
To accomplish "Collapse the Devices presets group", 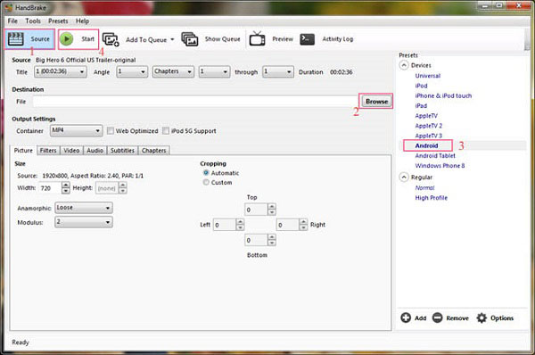I will pos(404,65).
